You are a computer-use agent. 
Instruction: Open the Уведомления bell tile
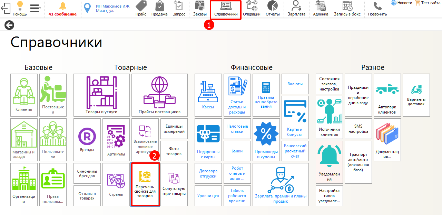329,162
